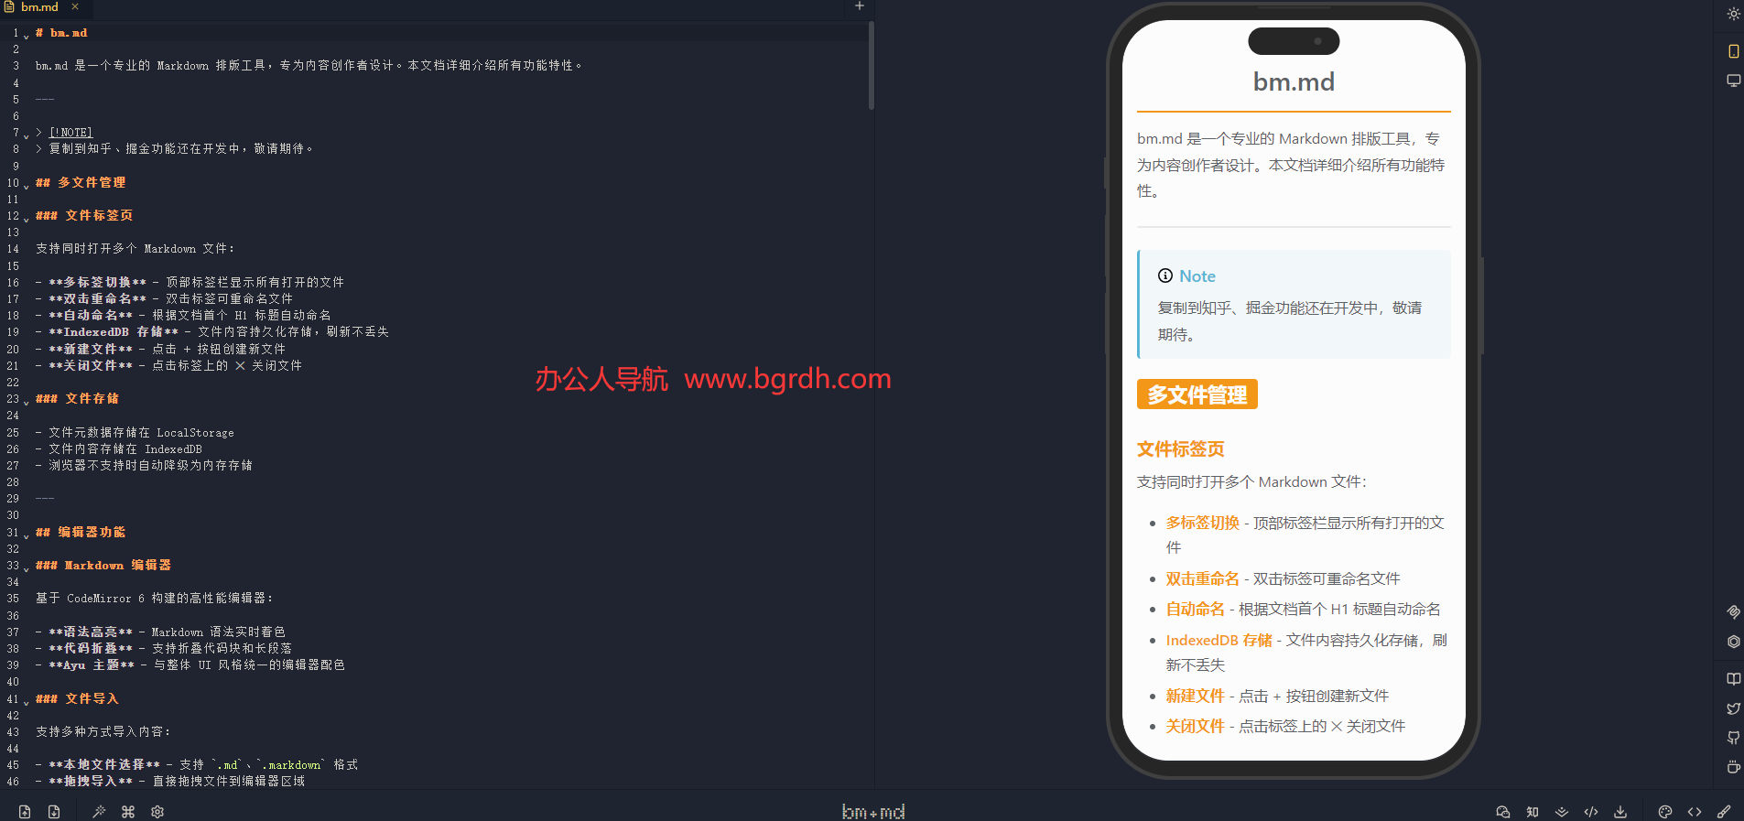Switch preview to mobile device view
This screenshot has height=821, width=1744.
(1733, 51)
